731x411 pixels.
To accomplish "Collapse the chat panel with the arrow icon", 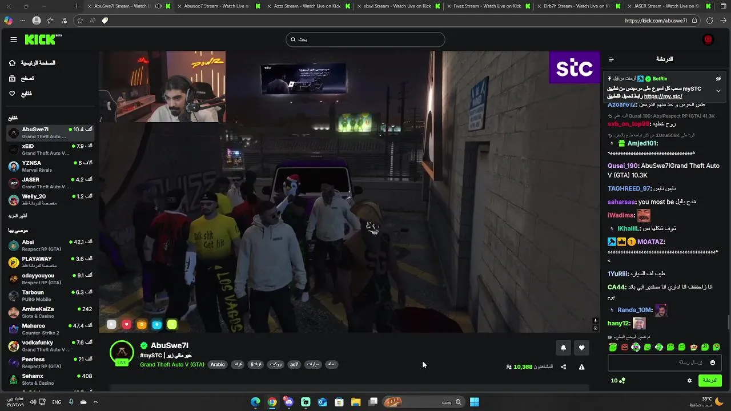I will pyautogui.click(x=611, y=59).
